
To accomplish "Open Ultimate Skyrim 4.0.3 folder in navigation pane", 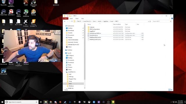I will pyautogui.click(x=73, y=44).
